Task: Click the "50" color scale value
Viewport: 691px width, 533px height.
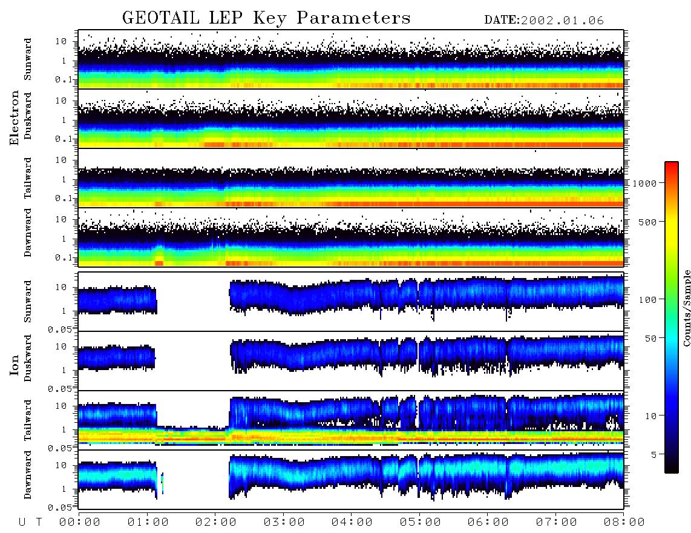Action: coord(650,339)
